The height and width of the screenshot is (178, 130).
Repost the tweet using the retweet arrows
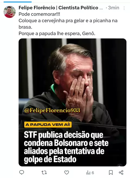click(x=44, y=173)
